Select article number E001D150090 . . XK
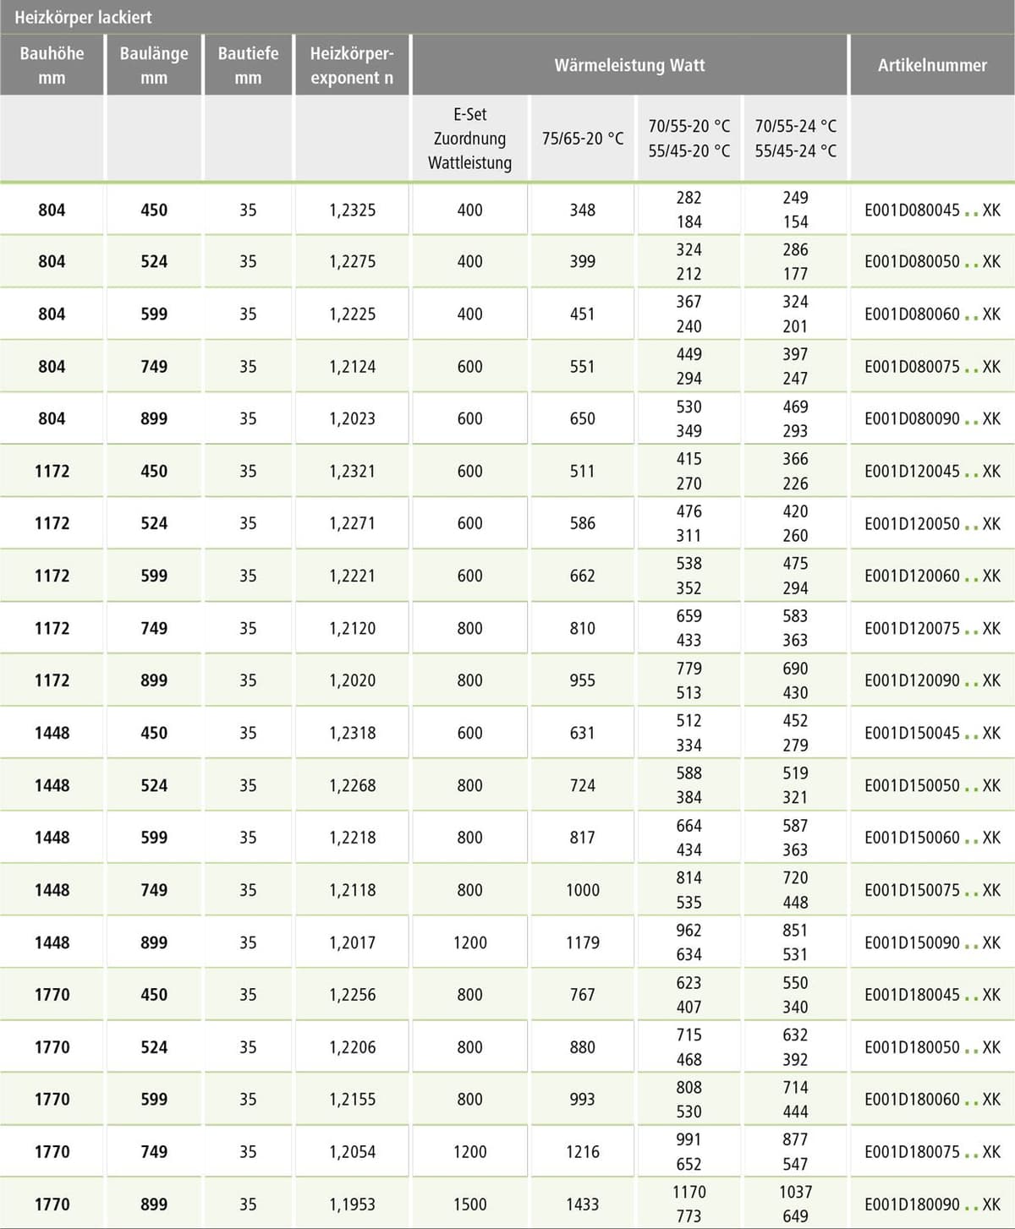This screenshot has height=1229, width=1015. coord(932,942)
